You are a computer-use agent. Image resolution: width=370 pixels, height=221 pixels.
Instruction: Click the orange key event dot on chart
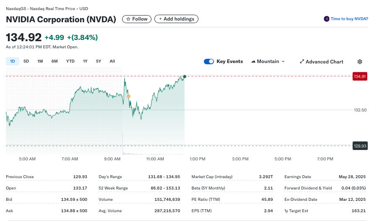(128, 96)
